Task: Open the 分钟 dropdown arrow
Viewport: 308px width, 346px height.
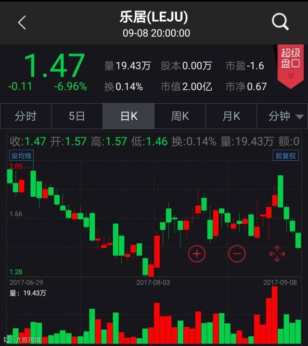Action: [x=299, y=116]
